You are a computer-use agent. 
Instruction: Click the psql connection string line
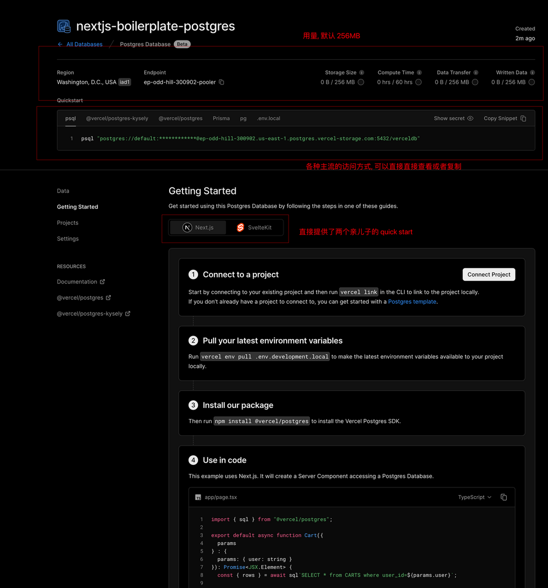click(x=251, y=138)
